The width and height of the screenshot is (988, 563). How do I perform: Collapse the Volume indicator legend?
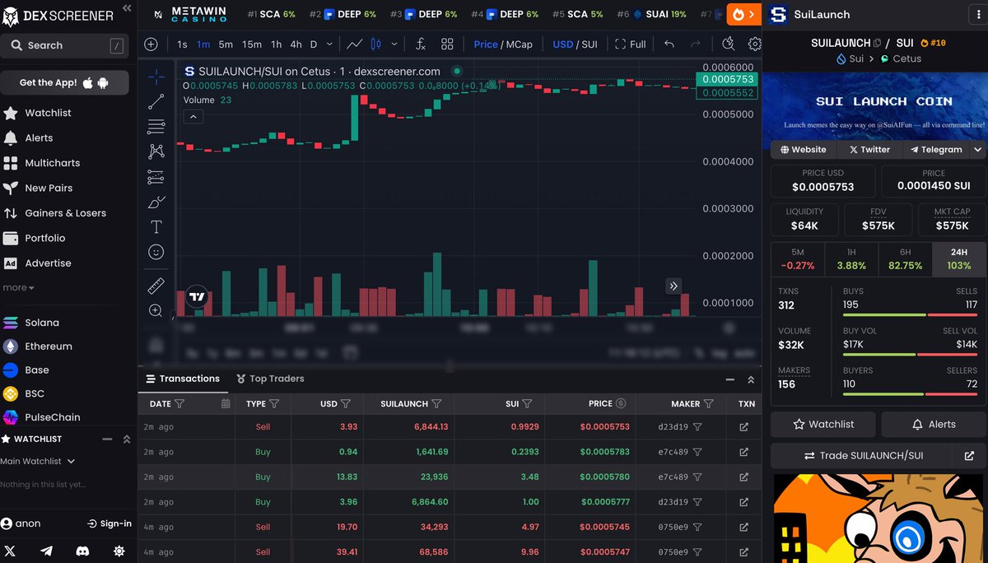coord(193,117)
